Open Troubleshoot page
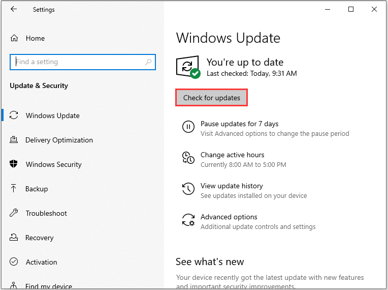The width and height of the screenshot is (388, 290). click(46, 213)
